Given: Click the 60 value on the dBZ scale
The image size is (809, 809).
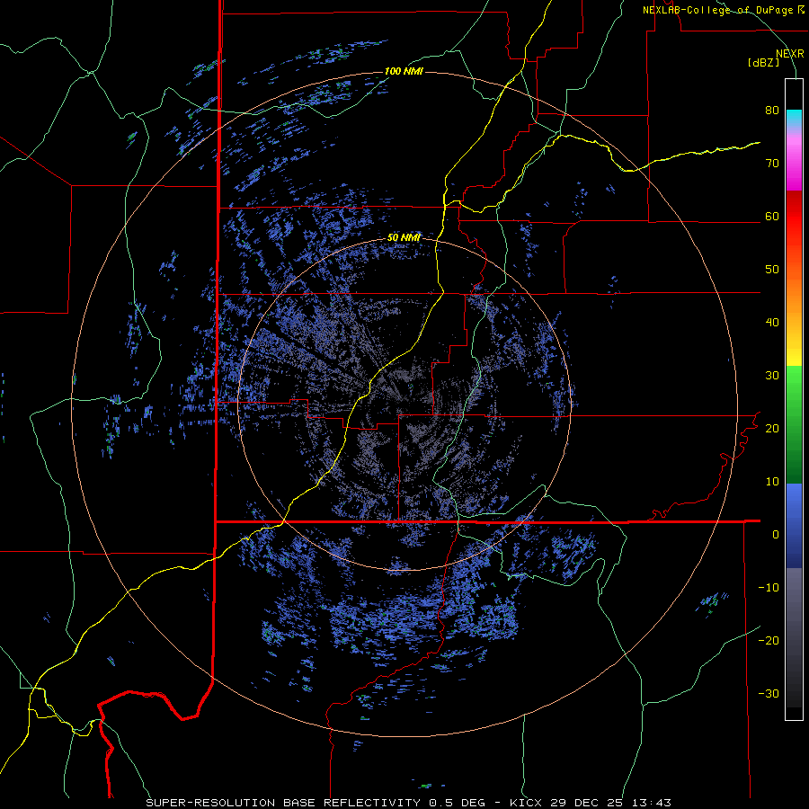Looking at the screenshot, I should [x=772, y=217].
